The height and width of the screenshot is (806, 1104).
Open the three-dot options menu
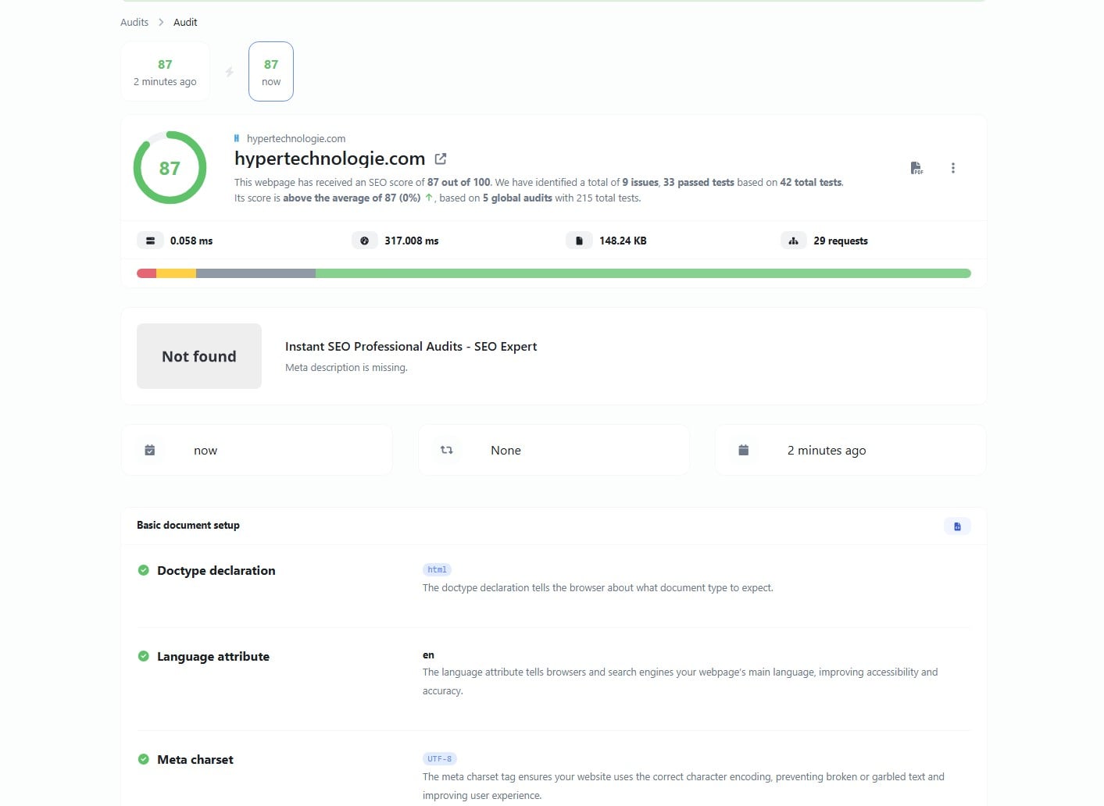[952, 167]
